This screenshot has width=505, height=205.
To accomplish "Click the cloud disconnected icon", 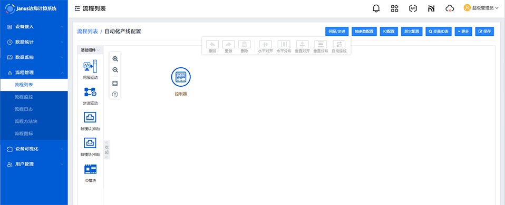I will (x=450, y=9).
